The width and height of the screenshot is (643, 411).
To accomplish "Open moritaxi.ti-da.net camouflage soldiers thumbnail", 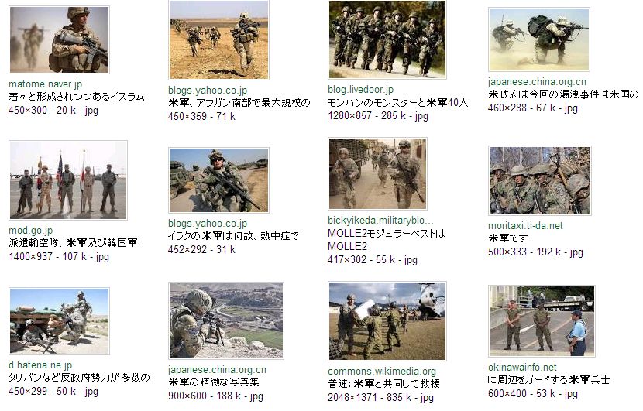I will [540, 180].
